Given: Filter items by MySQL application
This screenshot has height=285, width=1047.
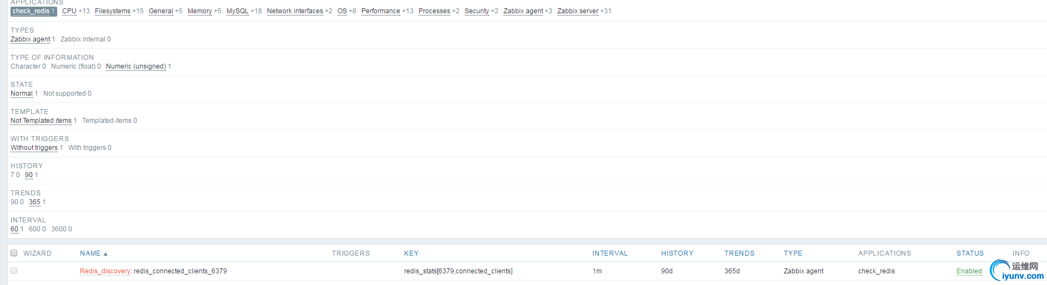Looking at the screenshot, I should (x=238, y=11).
